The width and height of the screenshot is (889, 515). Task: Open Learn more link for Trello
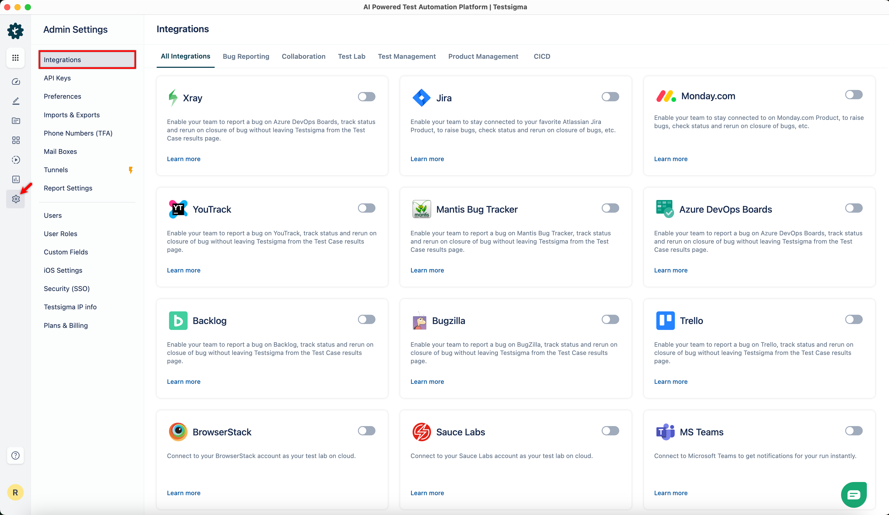(x=670, y=381)
